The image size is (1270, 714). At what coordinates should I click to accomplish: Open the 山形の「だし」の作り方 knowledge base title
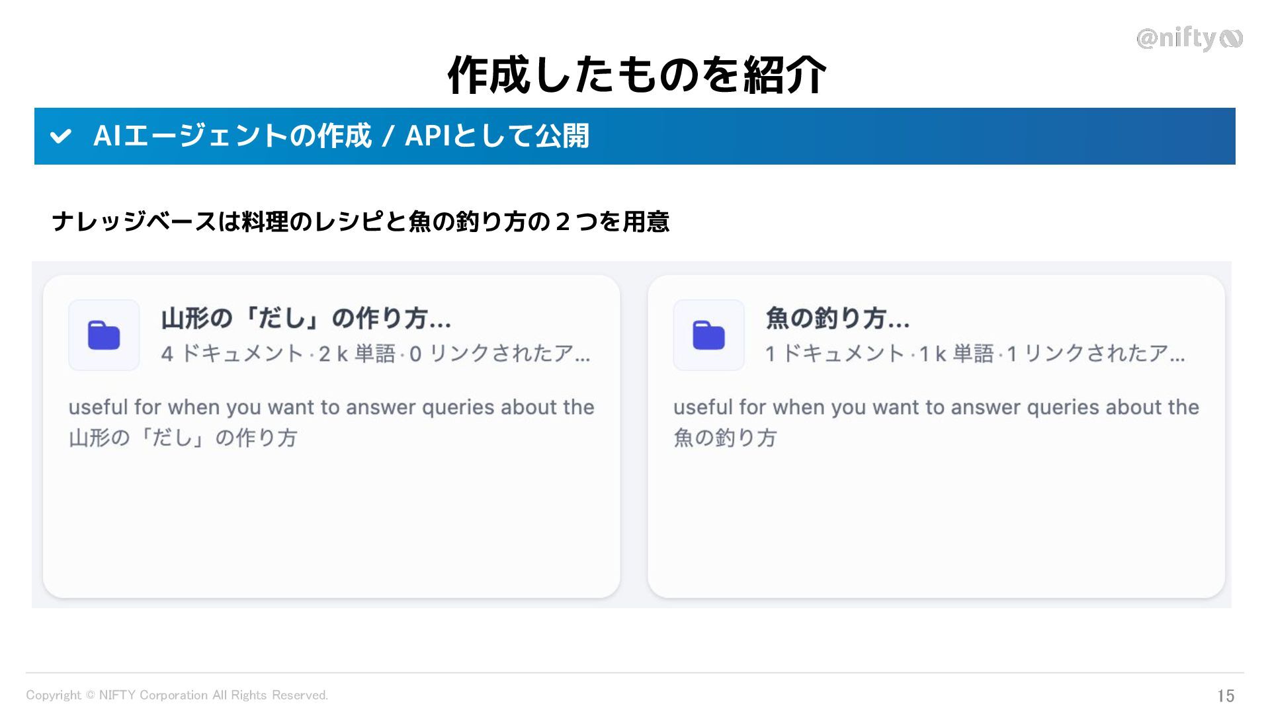pyautogui.click(x=306, y=319)
